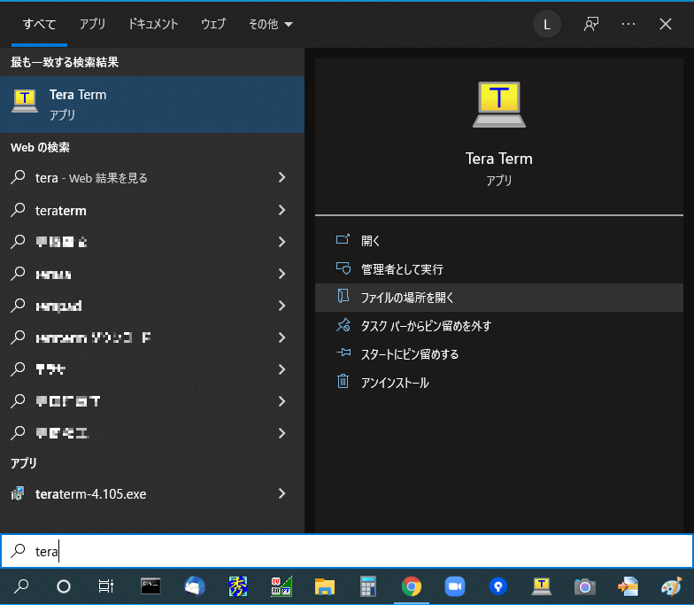Open teraterm-4.105.exe app result

[x=152, y=493]
